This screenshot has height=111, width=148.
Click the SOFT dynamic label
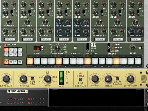(x=117, y=51)
